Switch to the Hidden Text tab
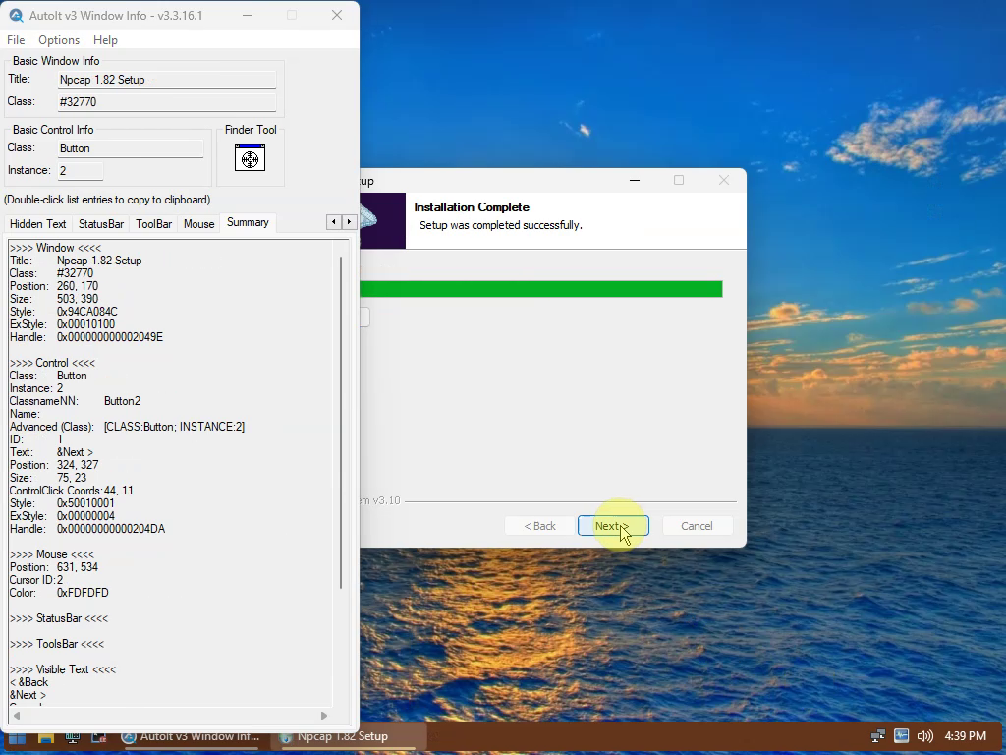The width and height of the screenshot is (1006, 755). 38,223
